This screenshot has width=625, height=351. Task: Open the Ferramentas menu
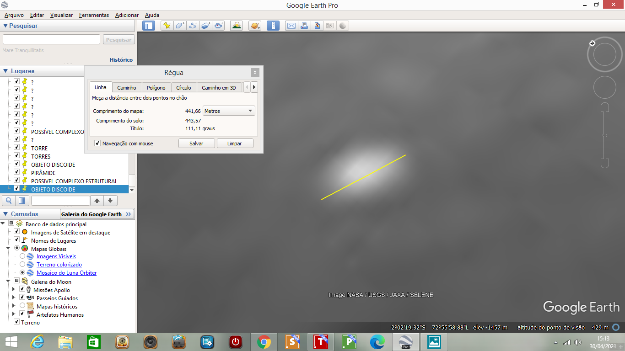94,15
